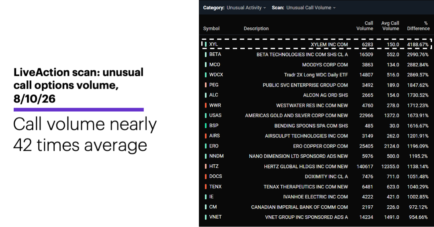Sort by the Description column header
The image size is (434, 227).
coord(256,29)
